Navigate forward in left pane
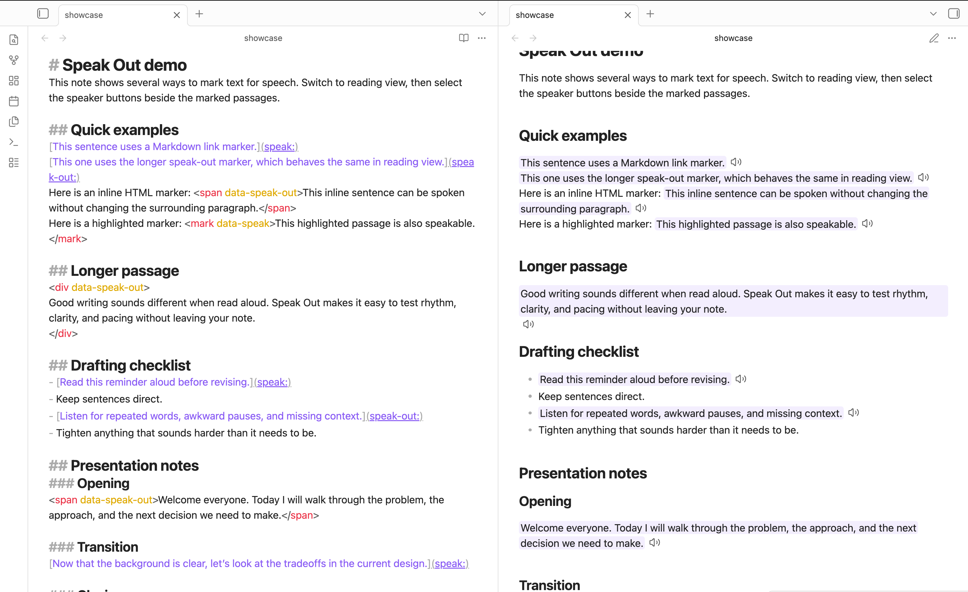Screen dimensions: 968x592 [63, 38]
